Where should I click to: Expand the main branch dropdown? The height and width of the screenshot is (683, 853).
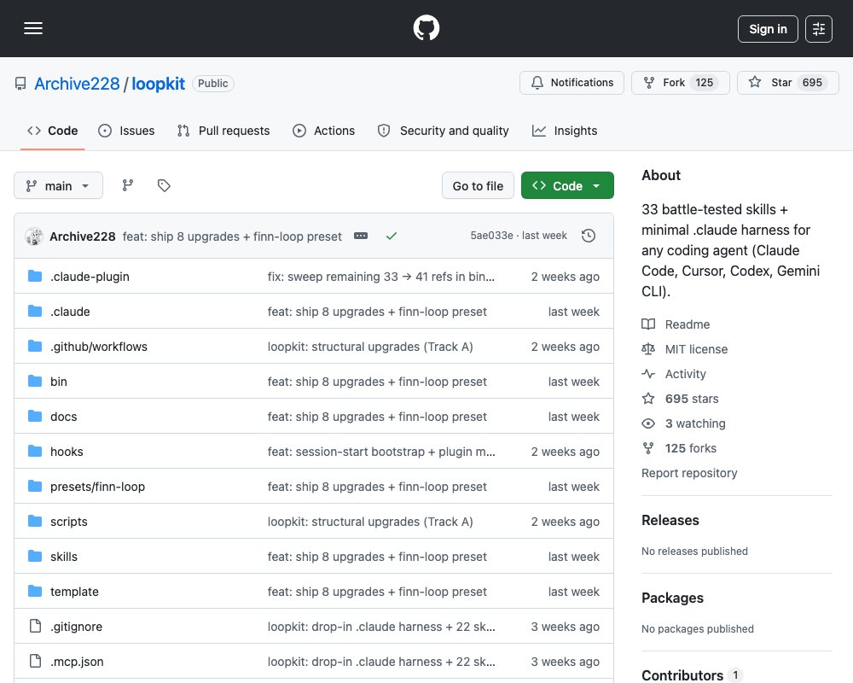(58, 186)
